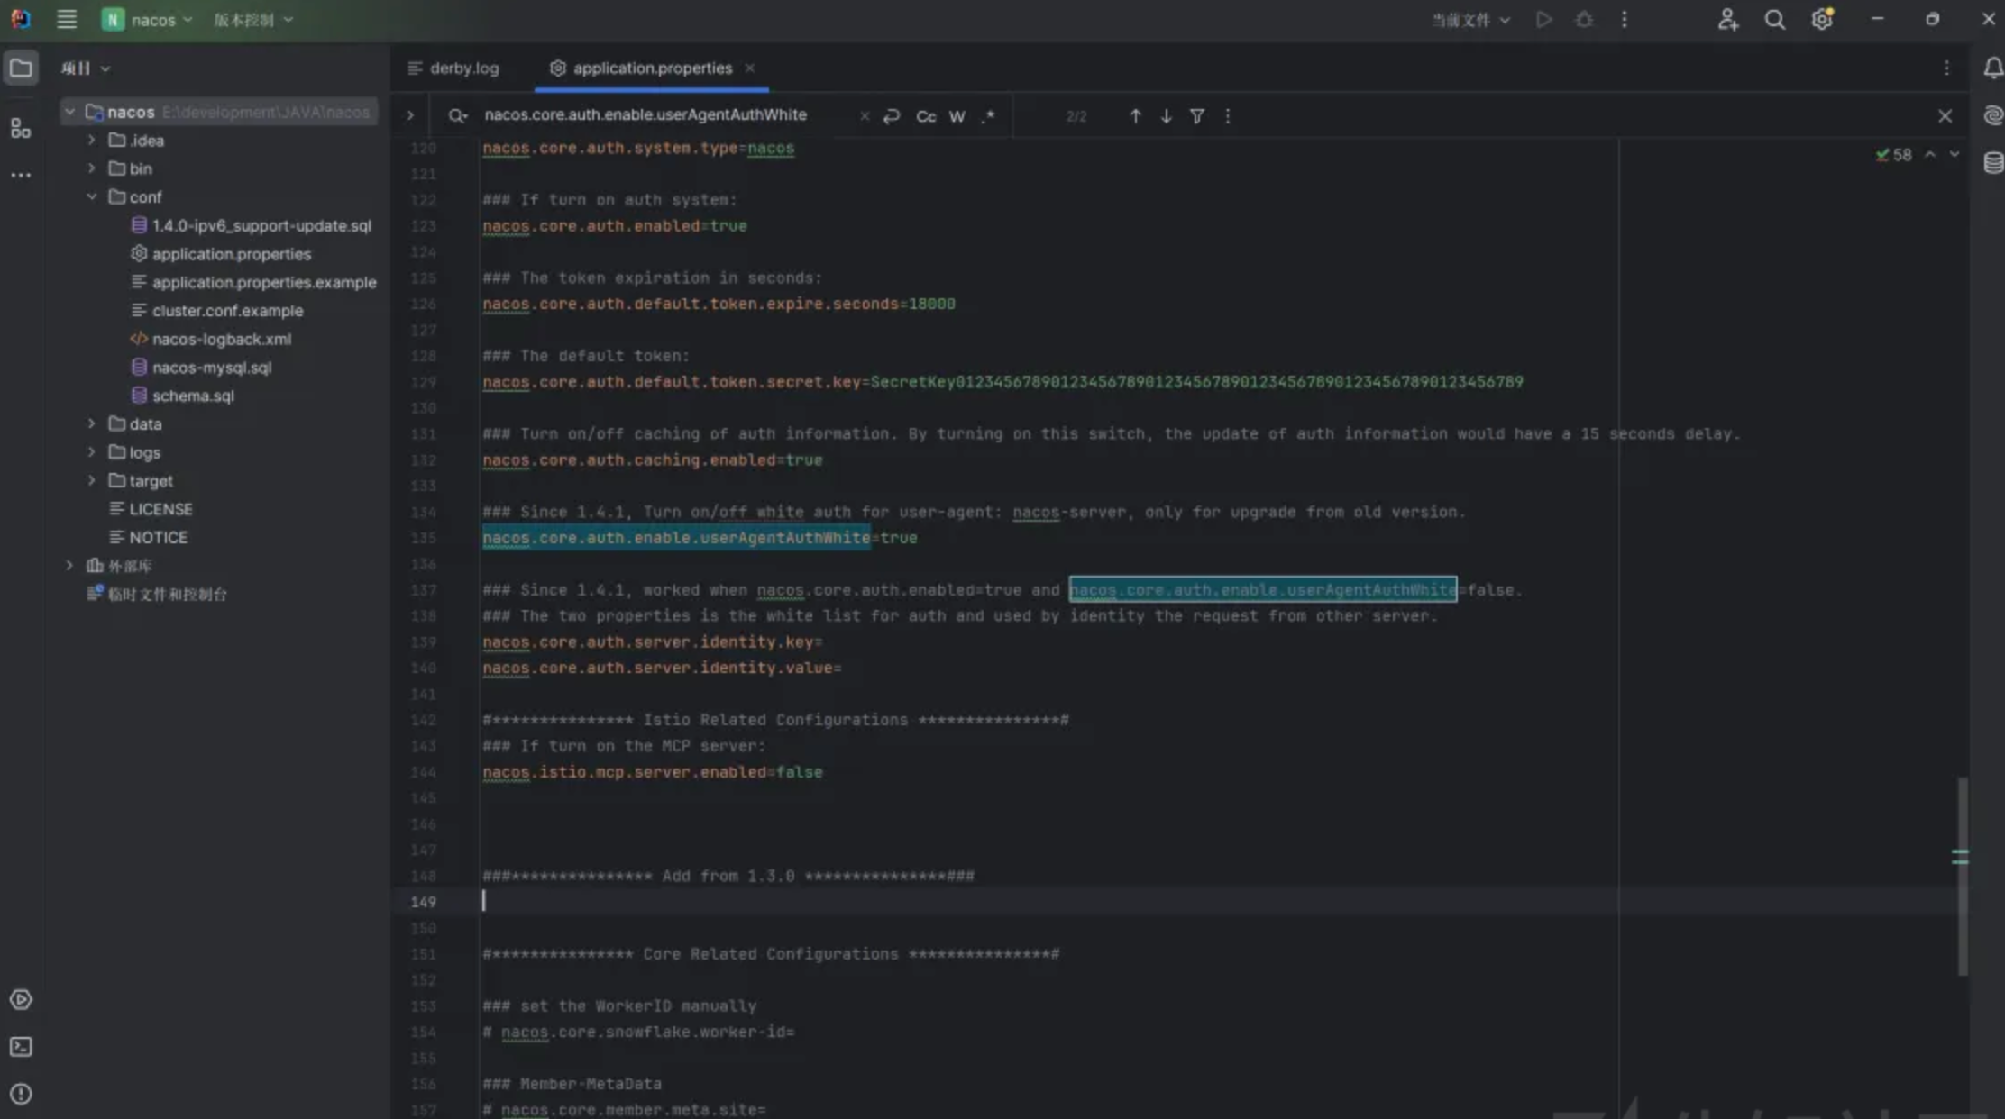Toggle Match Case in the search bar

click(x=926, y=115)
